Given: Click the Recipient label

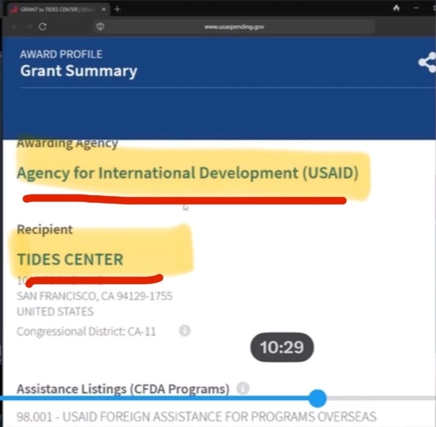Looking at the screenshot, I should [x=44, y=229].
